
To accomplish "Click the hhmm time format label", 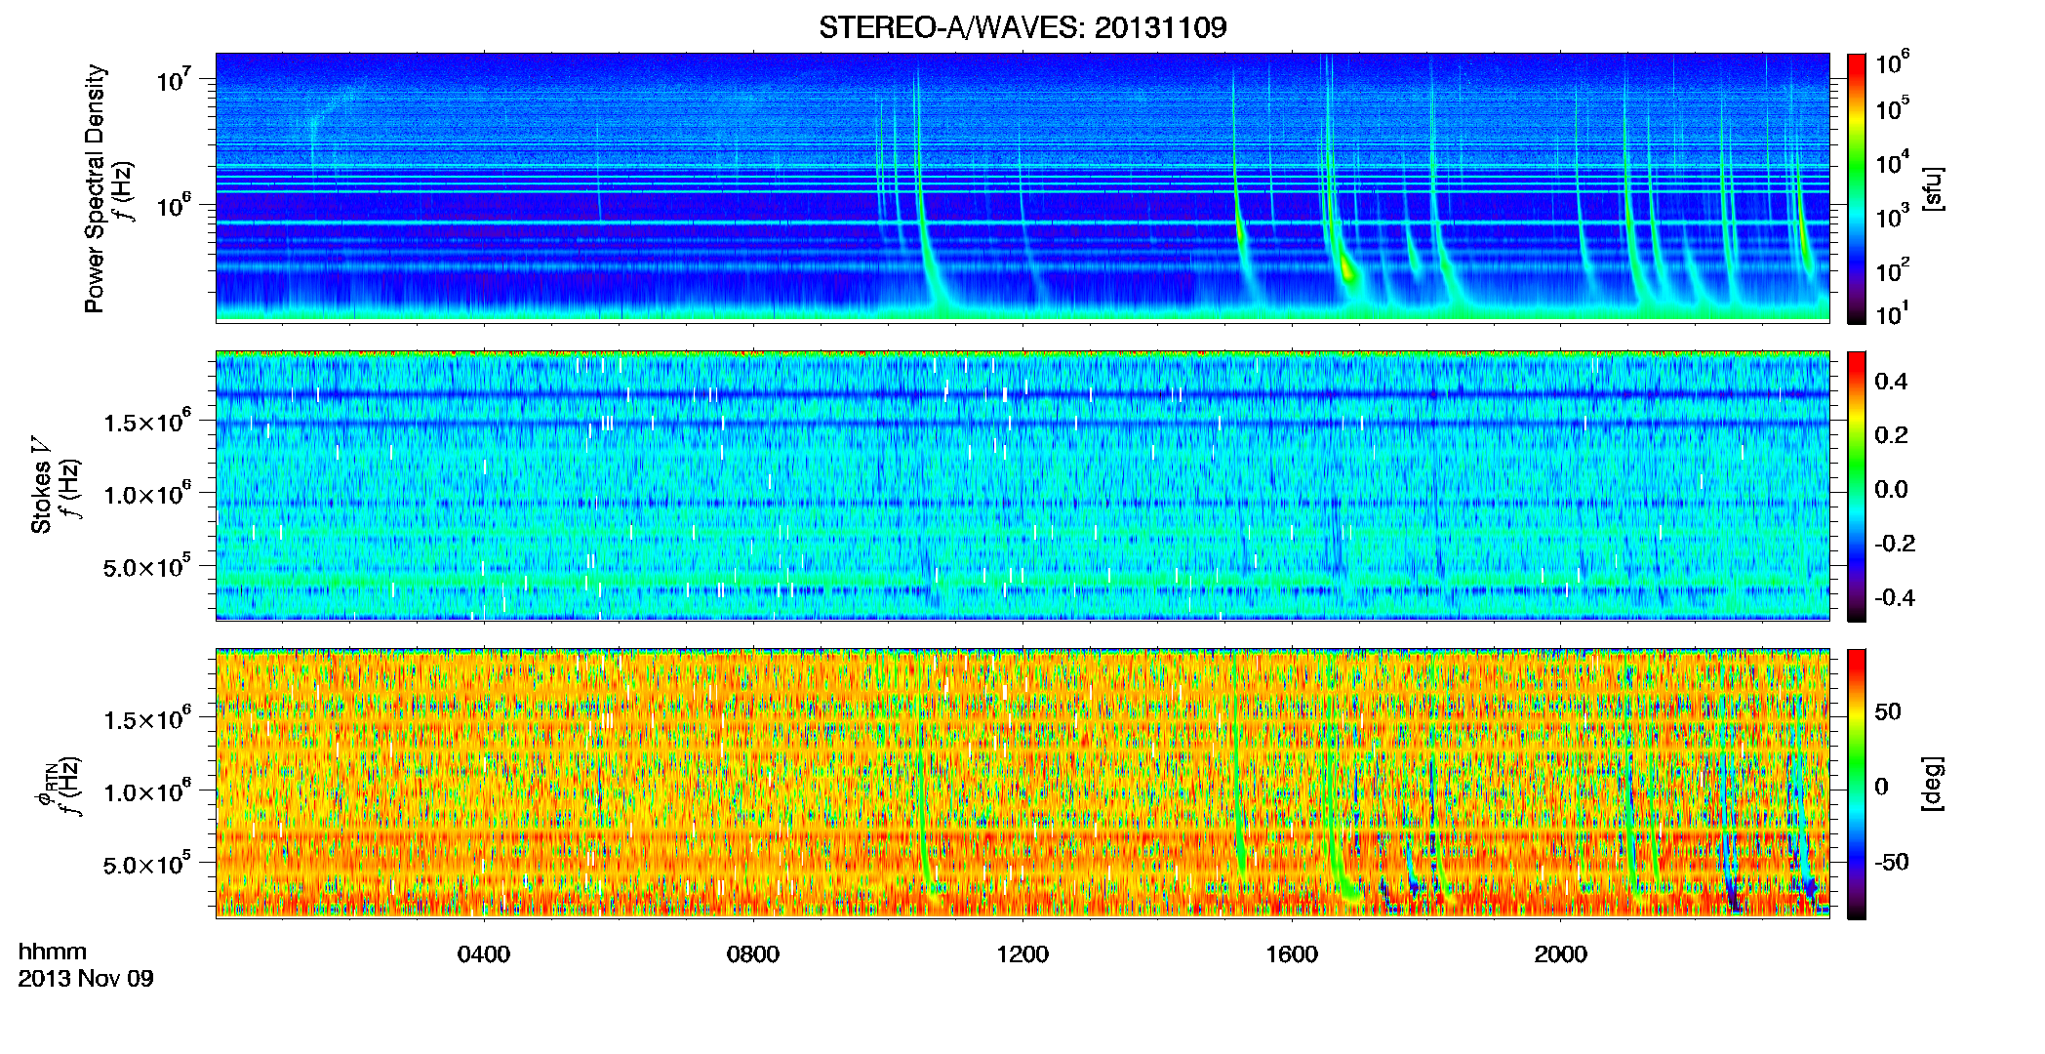I will pos(53,952).
